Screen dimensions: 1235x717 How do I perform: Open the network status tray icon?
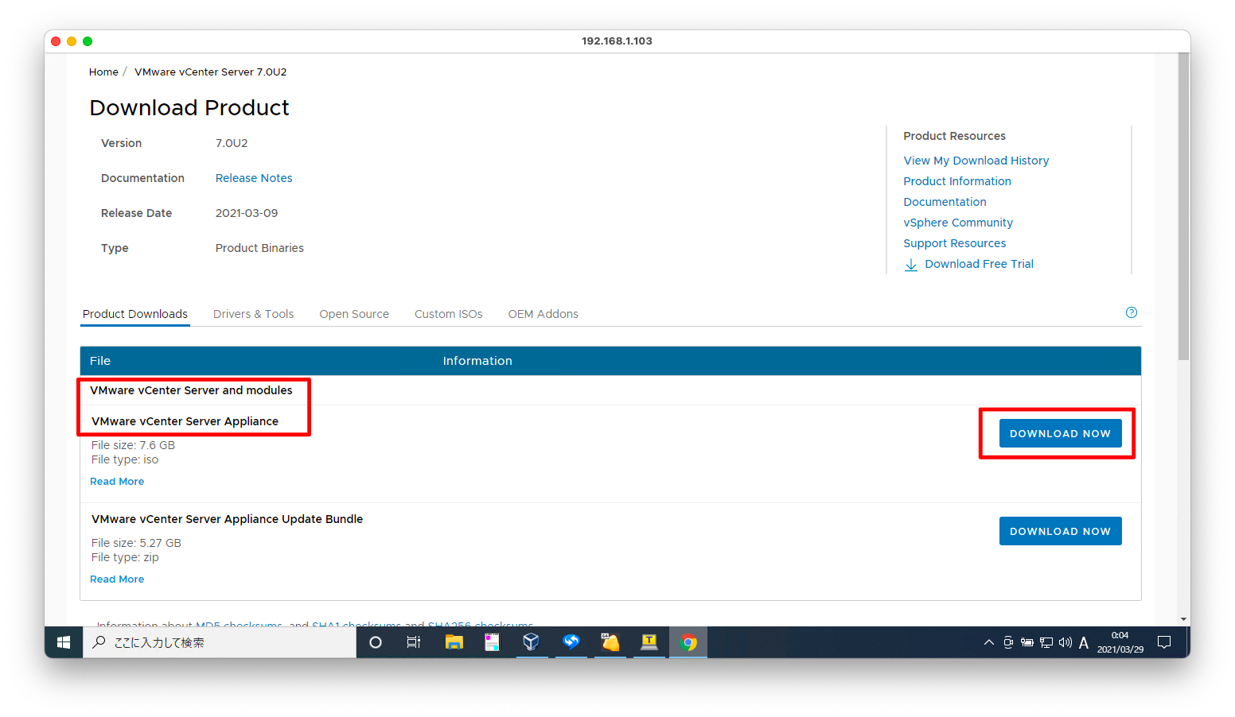(1046, 642)
